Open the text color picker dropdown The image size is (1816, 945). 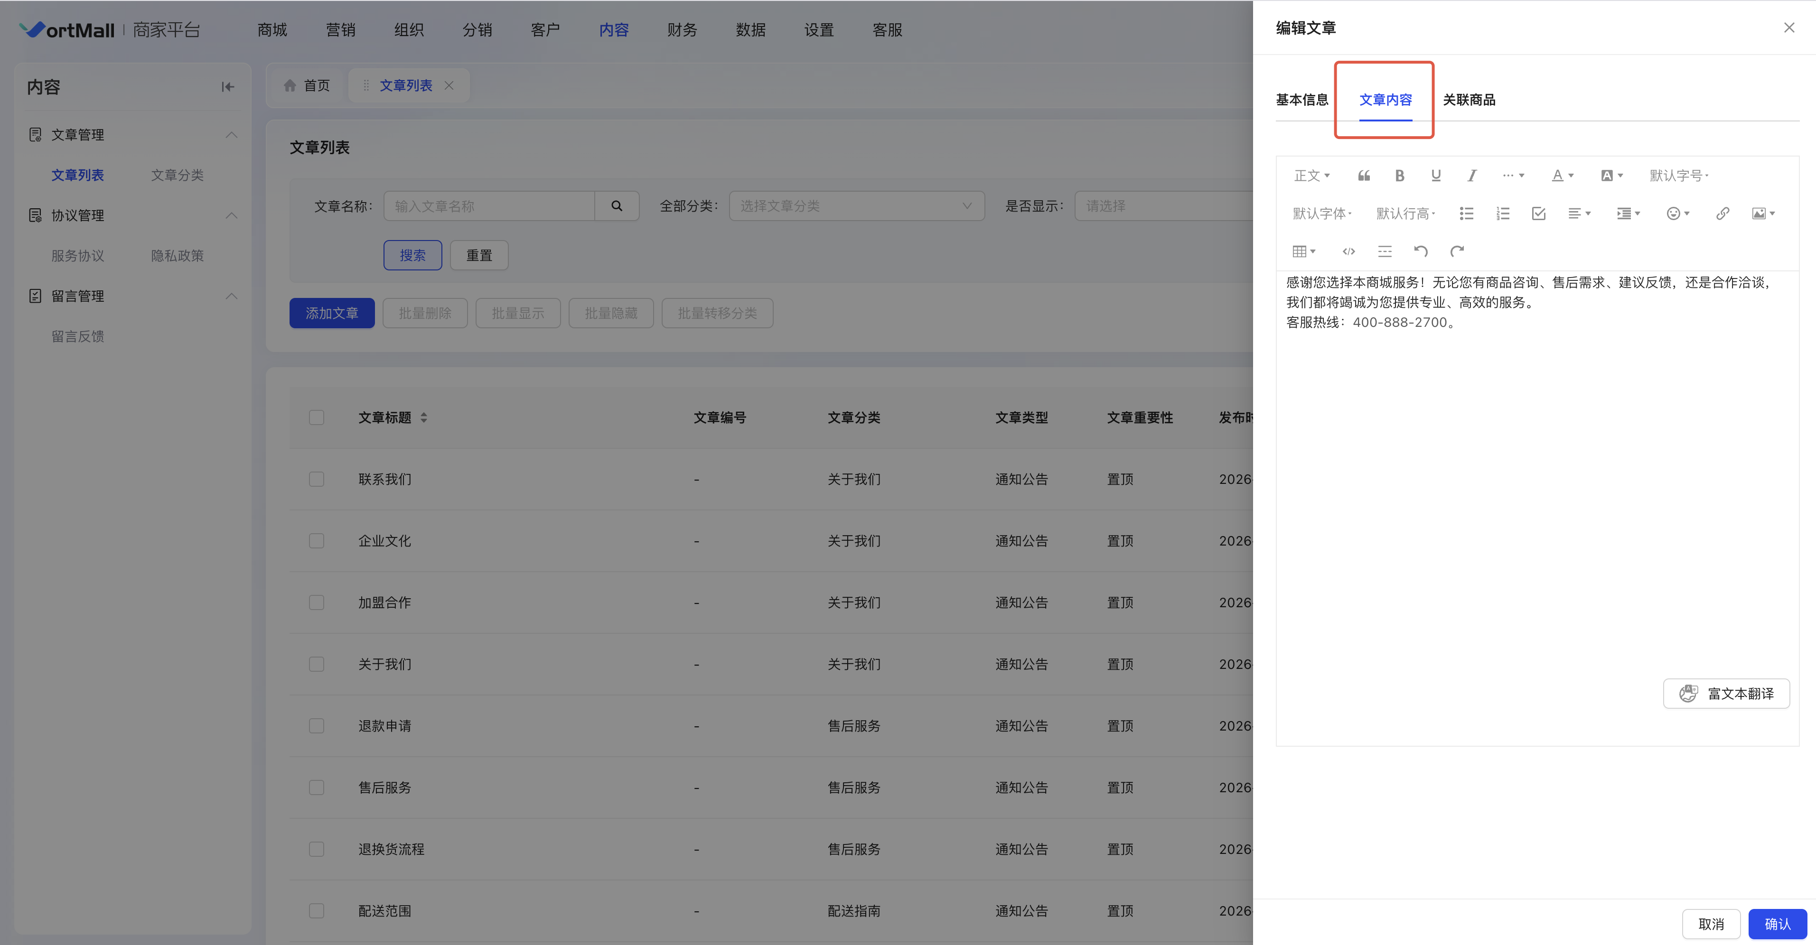click(1562, 176)
